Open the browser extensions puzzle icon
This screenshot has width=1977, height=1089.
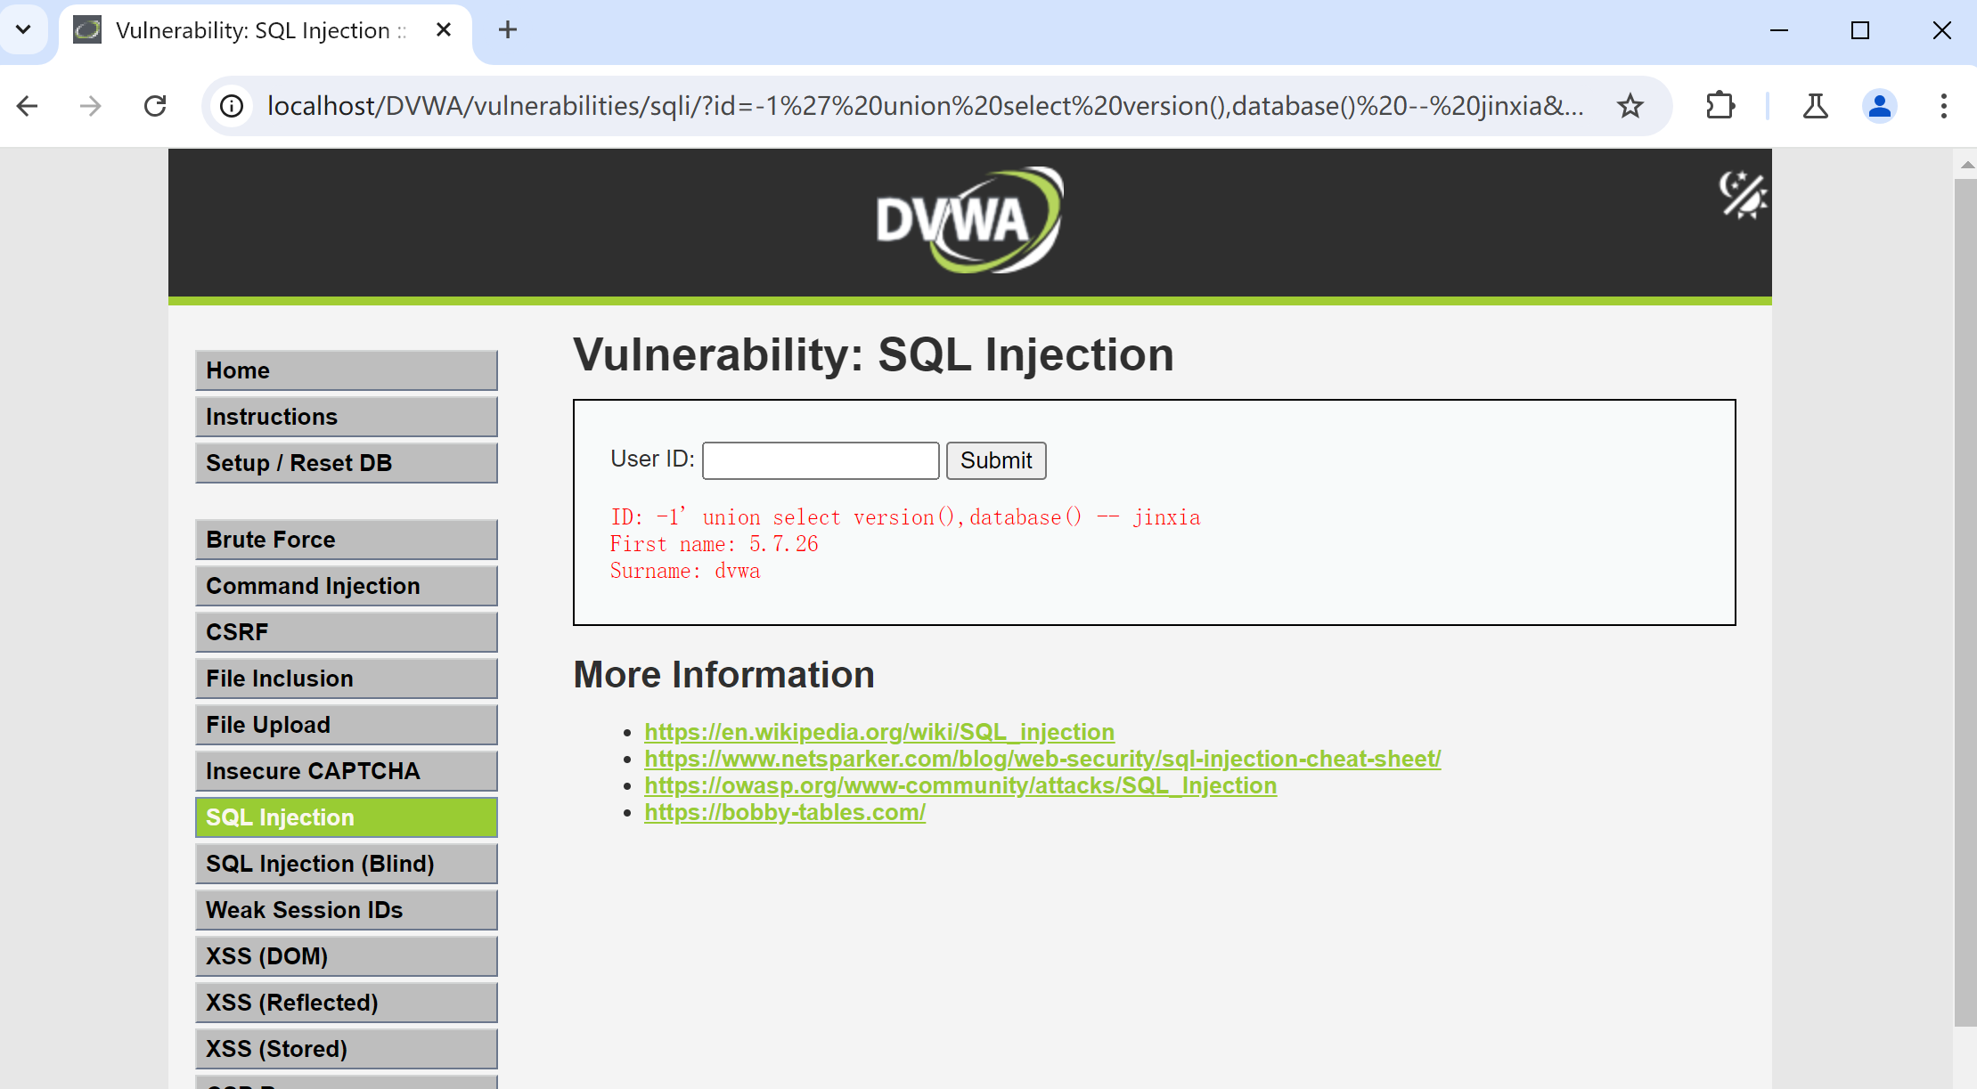pyautogui.click(x=1720, y=106)
